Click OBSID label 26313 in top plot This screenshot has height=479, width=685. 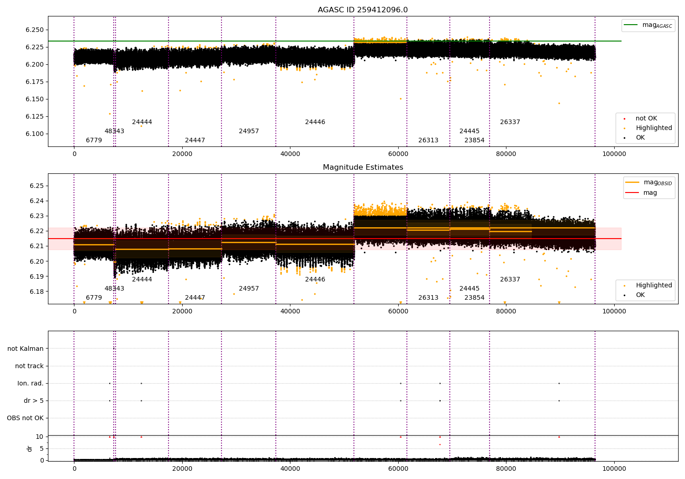pyautogui.click(x=428, y=141)
